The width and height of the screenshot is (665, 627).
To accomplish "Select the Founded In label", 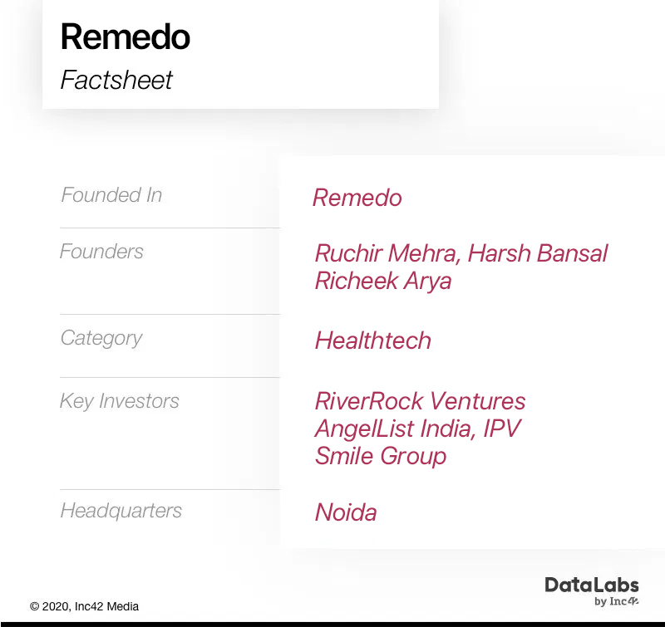I will (111, 195).
